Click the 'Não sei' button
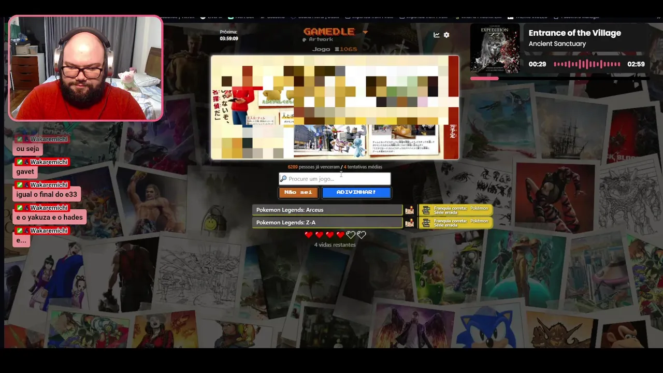Image resolution: width=663 pixels, height=373 pixels. point(298,192)
